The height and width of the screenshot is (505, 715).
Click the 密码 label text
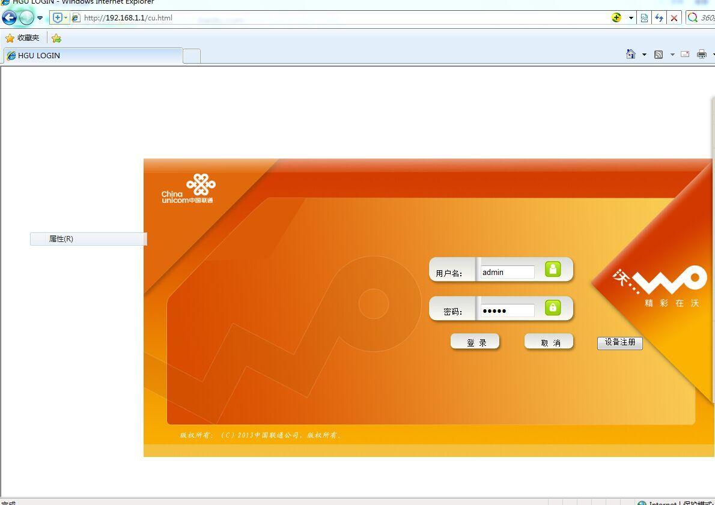(453, 312)
